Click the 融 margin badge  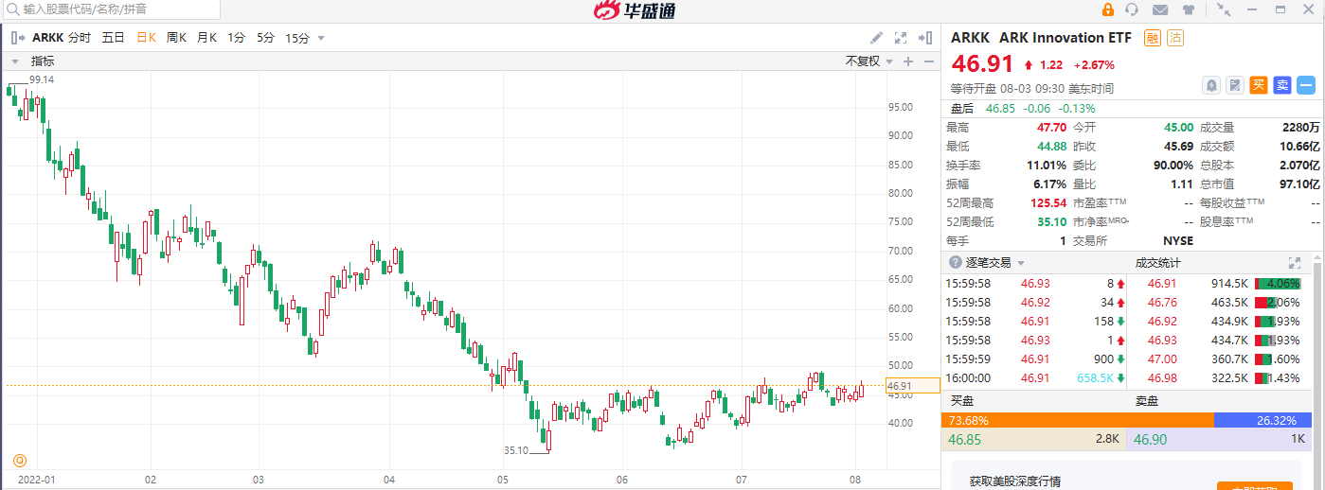1153,38
